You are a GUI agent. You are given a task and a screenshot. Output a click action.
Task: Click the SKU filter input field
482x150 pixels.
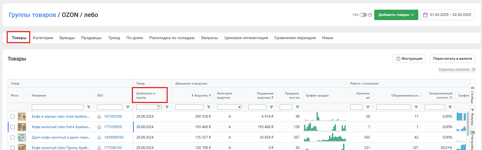[110, 107]
